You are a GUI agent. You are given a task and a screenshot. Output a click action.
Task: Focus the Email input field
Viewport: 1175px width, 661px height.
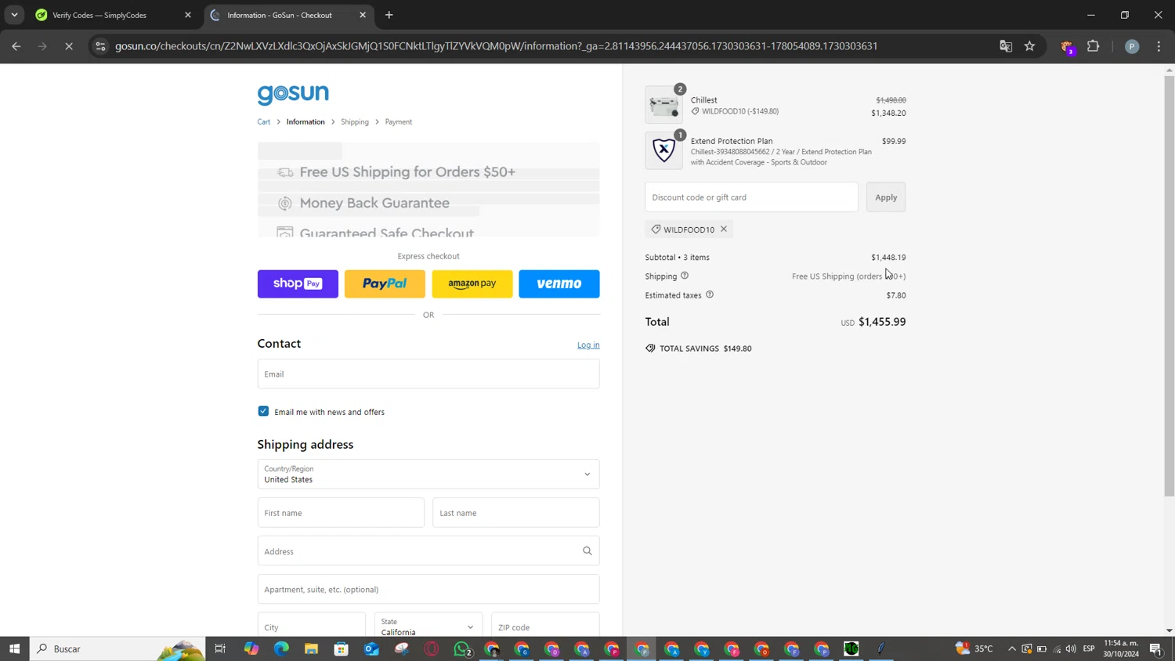[x=428, y=374]
